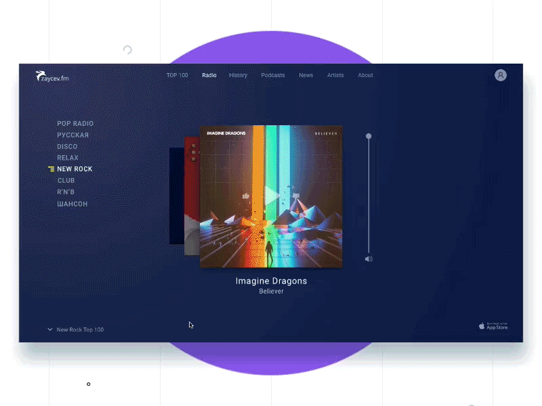The height and width of the screenshot is (406, 542).
Task: Click the play button on the album cover
Action: tap(271, 194)
